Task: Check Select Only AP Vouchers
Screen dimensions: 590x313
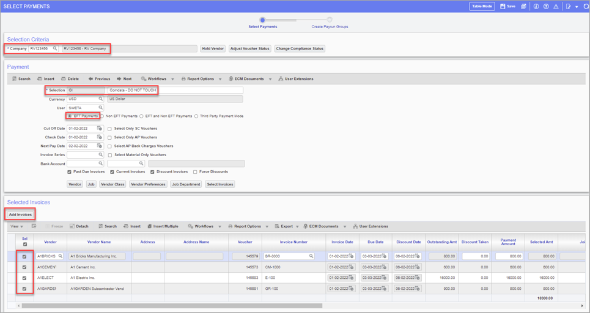Action: 109,138
